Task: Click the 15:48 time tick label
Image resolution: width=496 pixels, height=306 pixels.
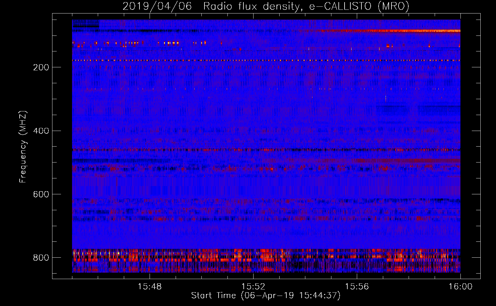Action: [150, 287]
